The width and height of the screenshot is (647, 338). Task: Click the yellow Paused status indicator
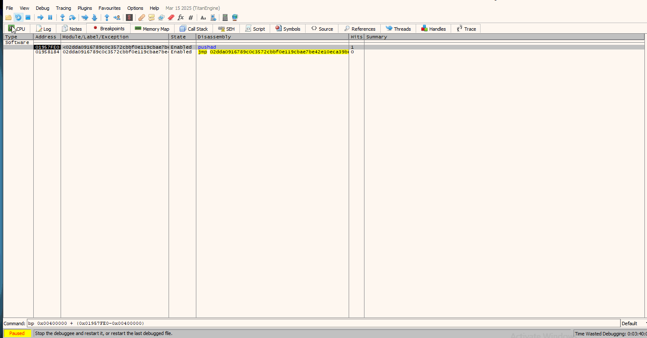click(x=17, y=333)
